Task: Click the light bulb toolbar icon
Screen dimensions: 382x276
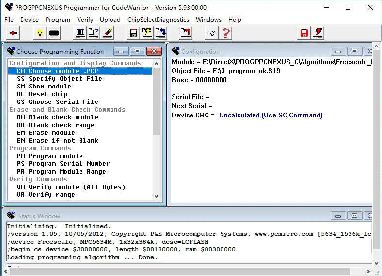Action: pyautogui.click(x=40, y=33)
